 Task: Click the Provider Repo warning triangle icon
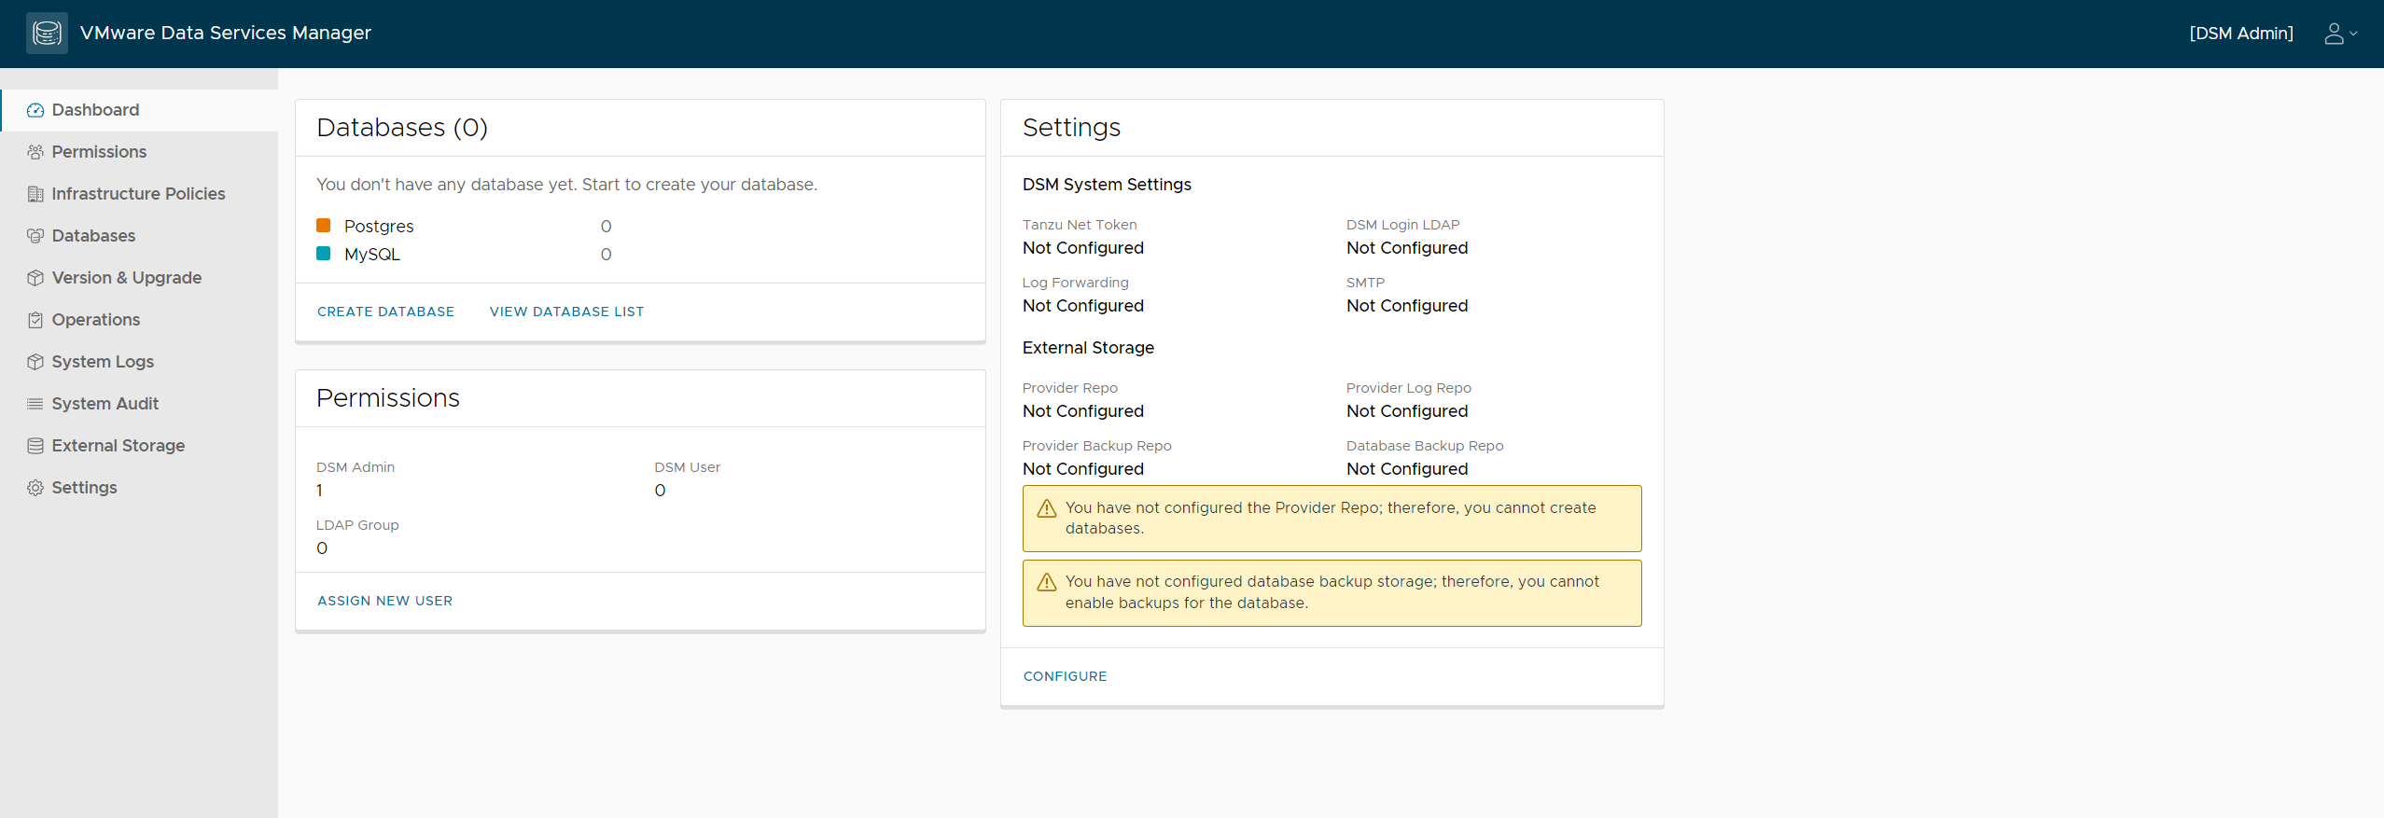tap(1047, 508)
